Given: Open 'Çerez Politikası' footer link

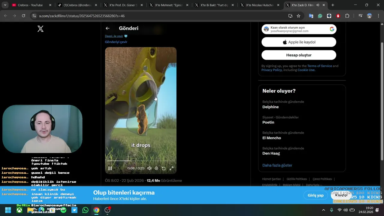Looking at the screenshot, I should pos(322,179).
